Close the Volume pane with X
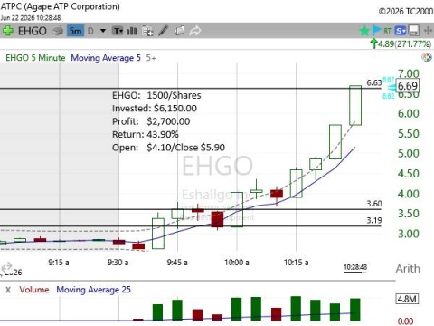Image resolution: width=434 pixels, height=326 pixels. pos(8,290)
